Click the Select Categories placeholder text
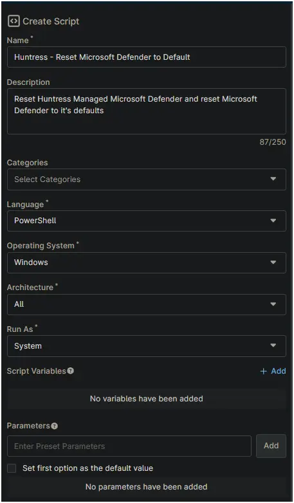294x503 pixels. click(x=47, y=179)
